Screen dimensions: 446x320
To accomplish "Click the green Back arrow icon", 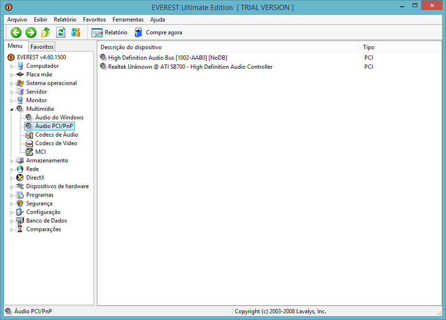I will click(x=16, y=32).
